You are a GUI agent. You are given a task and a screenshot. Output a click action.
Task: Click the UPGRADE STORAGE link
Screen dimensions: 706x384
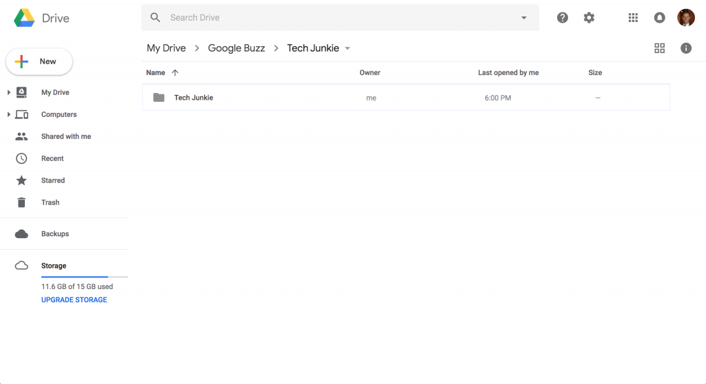74,300
